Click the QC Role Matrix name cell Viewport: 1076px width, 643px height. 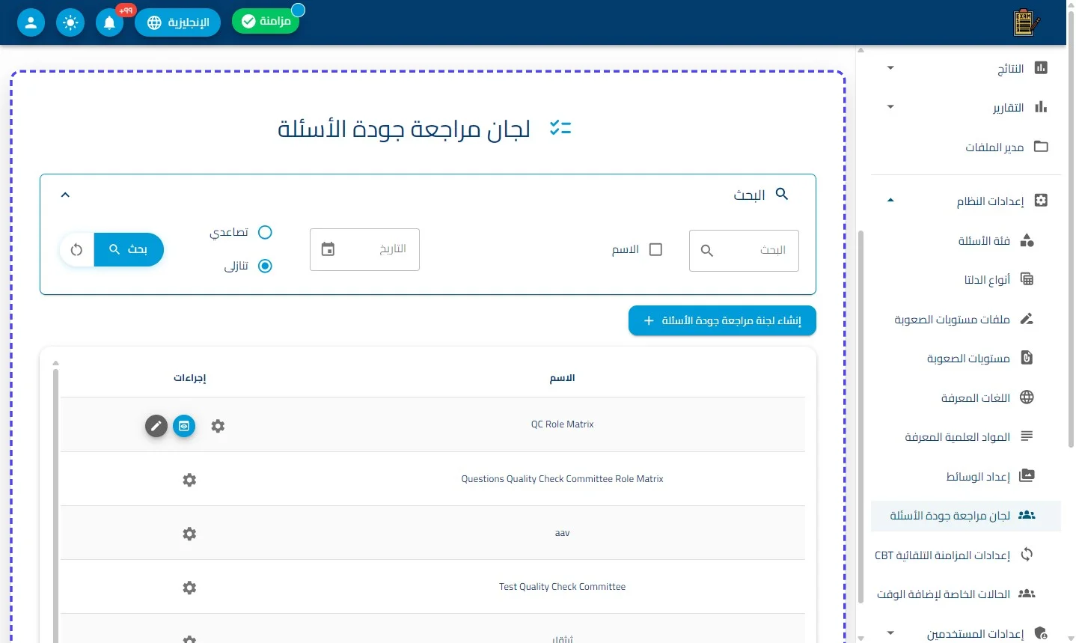563,424
